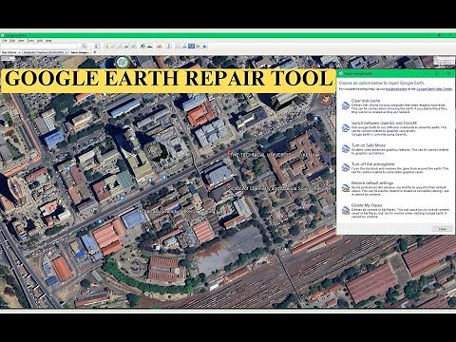Show historical imagery clock icon
Image resolution: width=456 pixels, height=342 pixels.
[142, 47]
